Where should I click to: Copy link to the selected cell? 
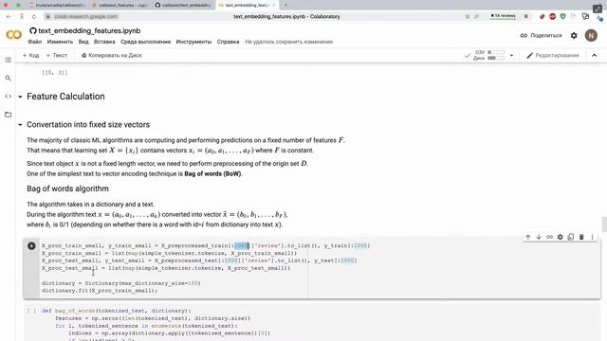click(549, 237)
